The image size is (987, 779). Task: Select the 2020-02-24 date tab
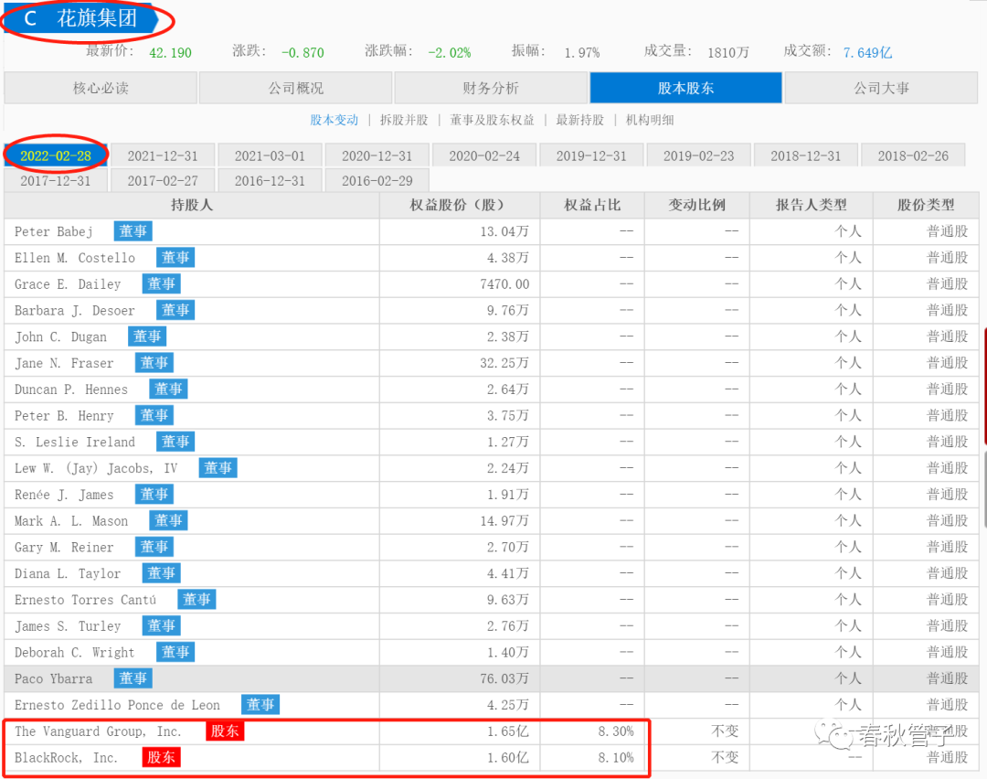[x=484, y=155]
